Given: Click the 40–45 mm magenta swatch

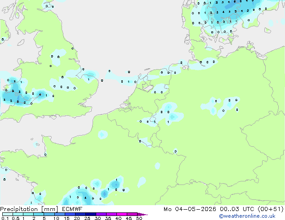Looking at the screenshot, I should tap(122, 214).
